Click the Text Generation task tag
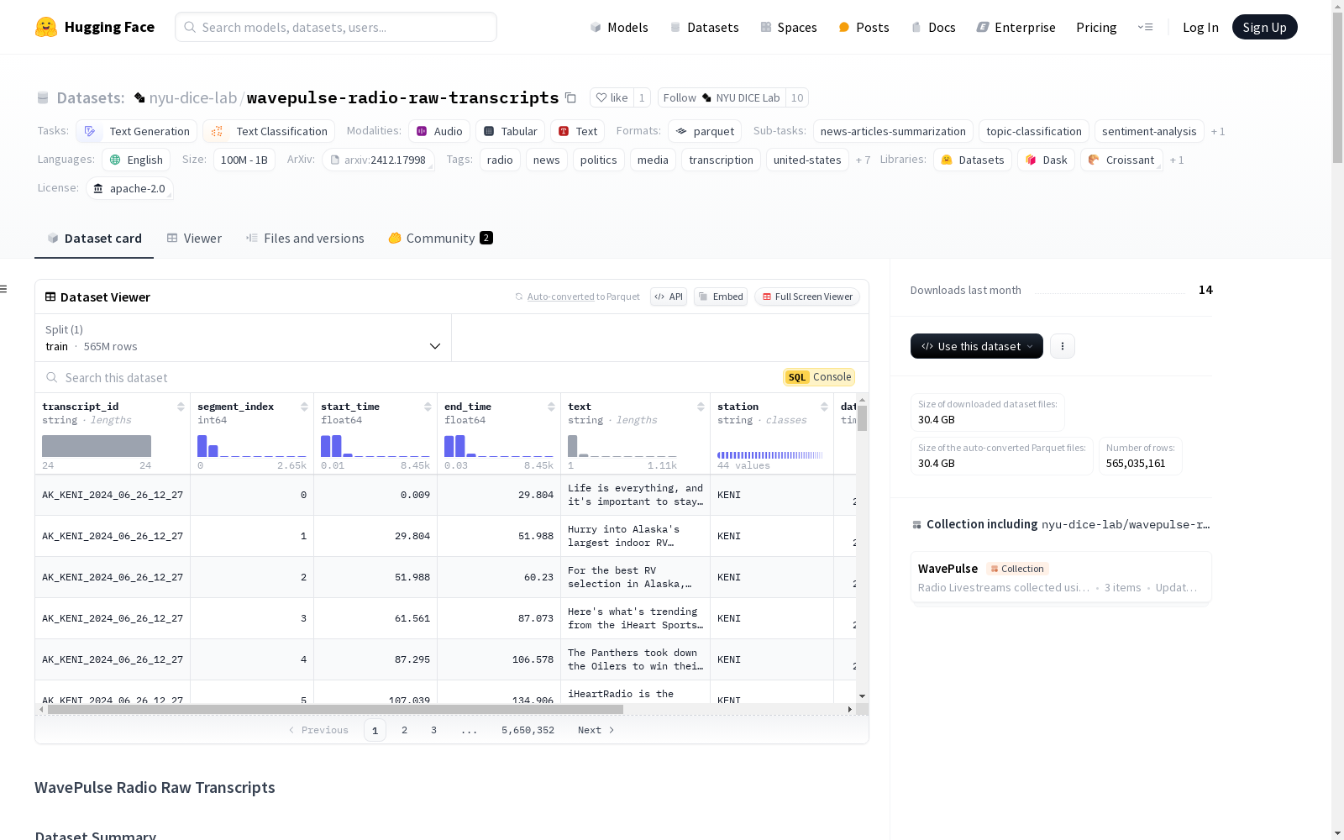Image resolution: width=1344 pixels, height=840 pixels. click(x=136, y=131)
